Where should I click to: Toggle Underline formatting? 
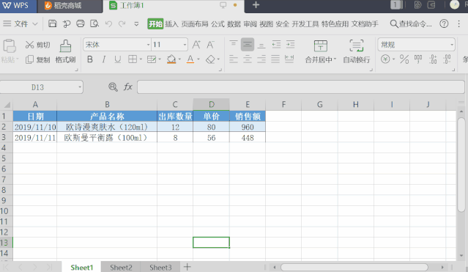tap(118, 59)
